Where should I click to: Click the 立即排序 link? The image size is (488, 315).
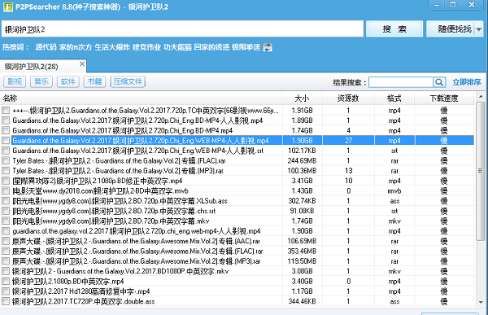click(467, 82)
